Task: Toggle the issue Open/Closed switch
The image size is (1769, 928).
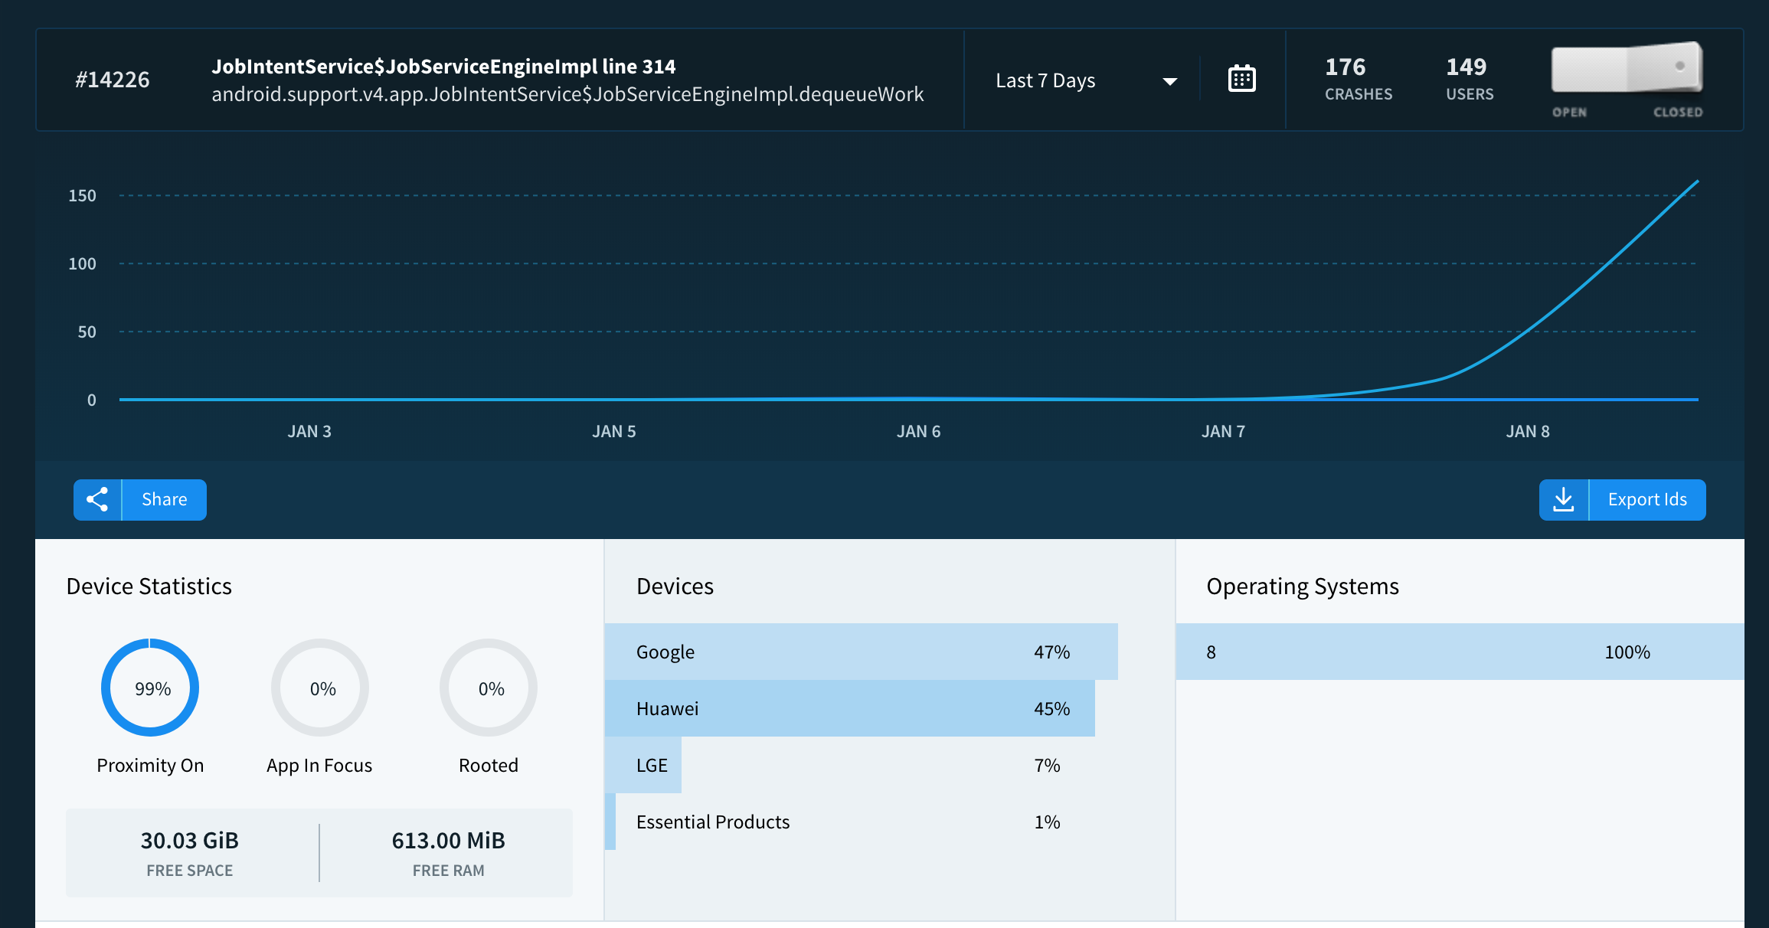Action: pyautogui.click(x=1626, y=69)
